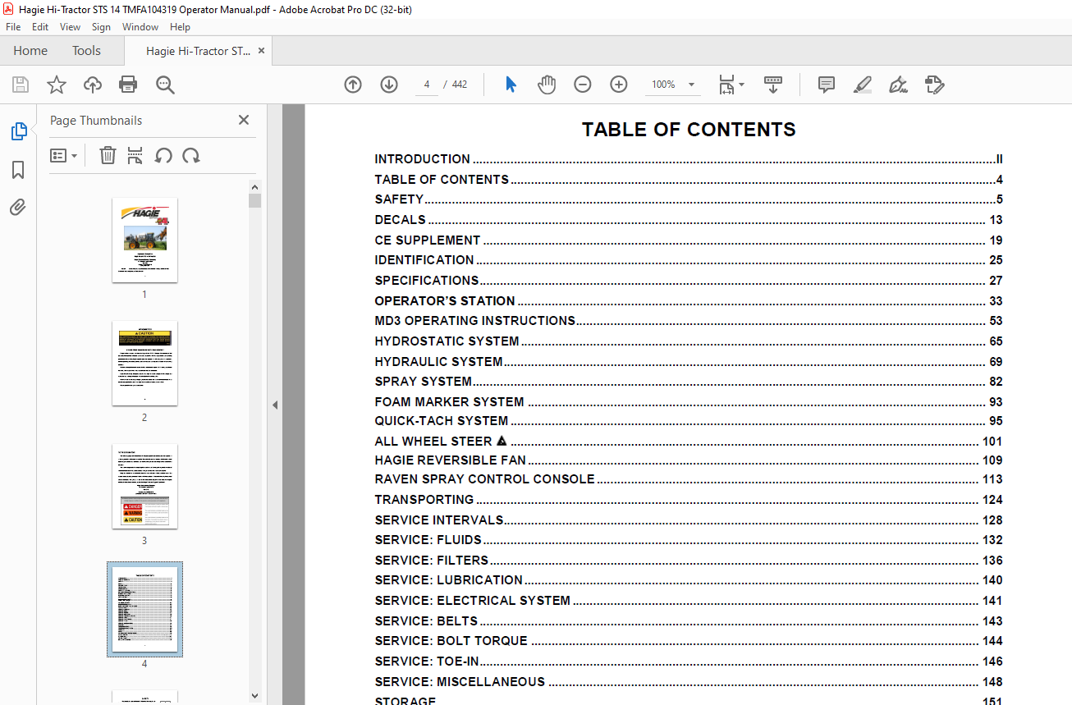Image resolution: width=1072 pixels, height=705 pixels.
Task: Switch to the Tools tab
Action: [86, 51]
